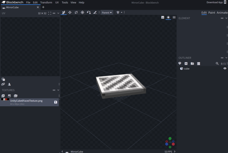Open the Help menu
Screen dimensions: 228x153
coord(81,2)
